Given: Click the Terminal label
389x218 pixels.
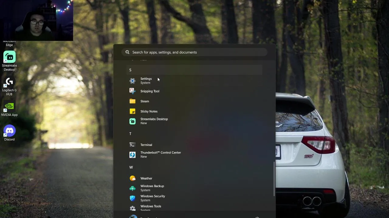Looking at the screenshot, I should click(146, 145).
